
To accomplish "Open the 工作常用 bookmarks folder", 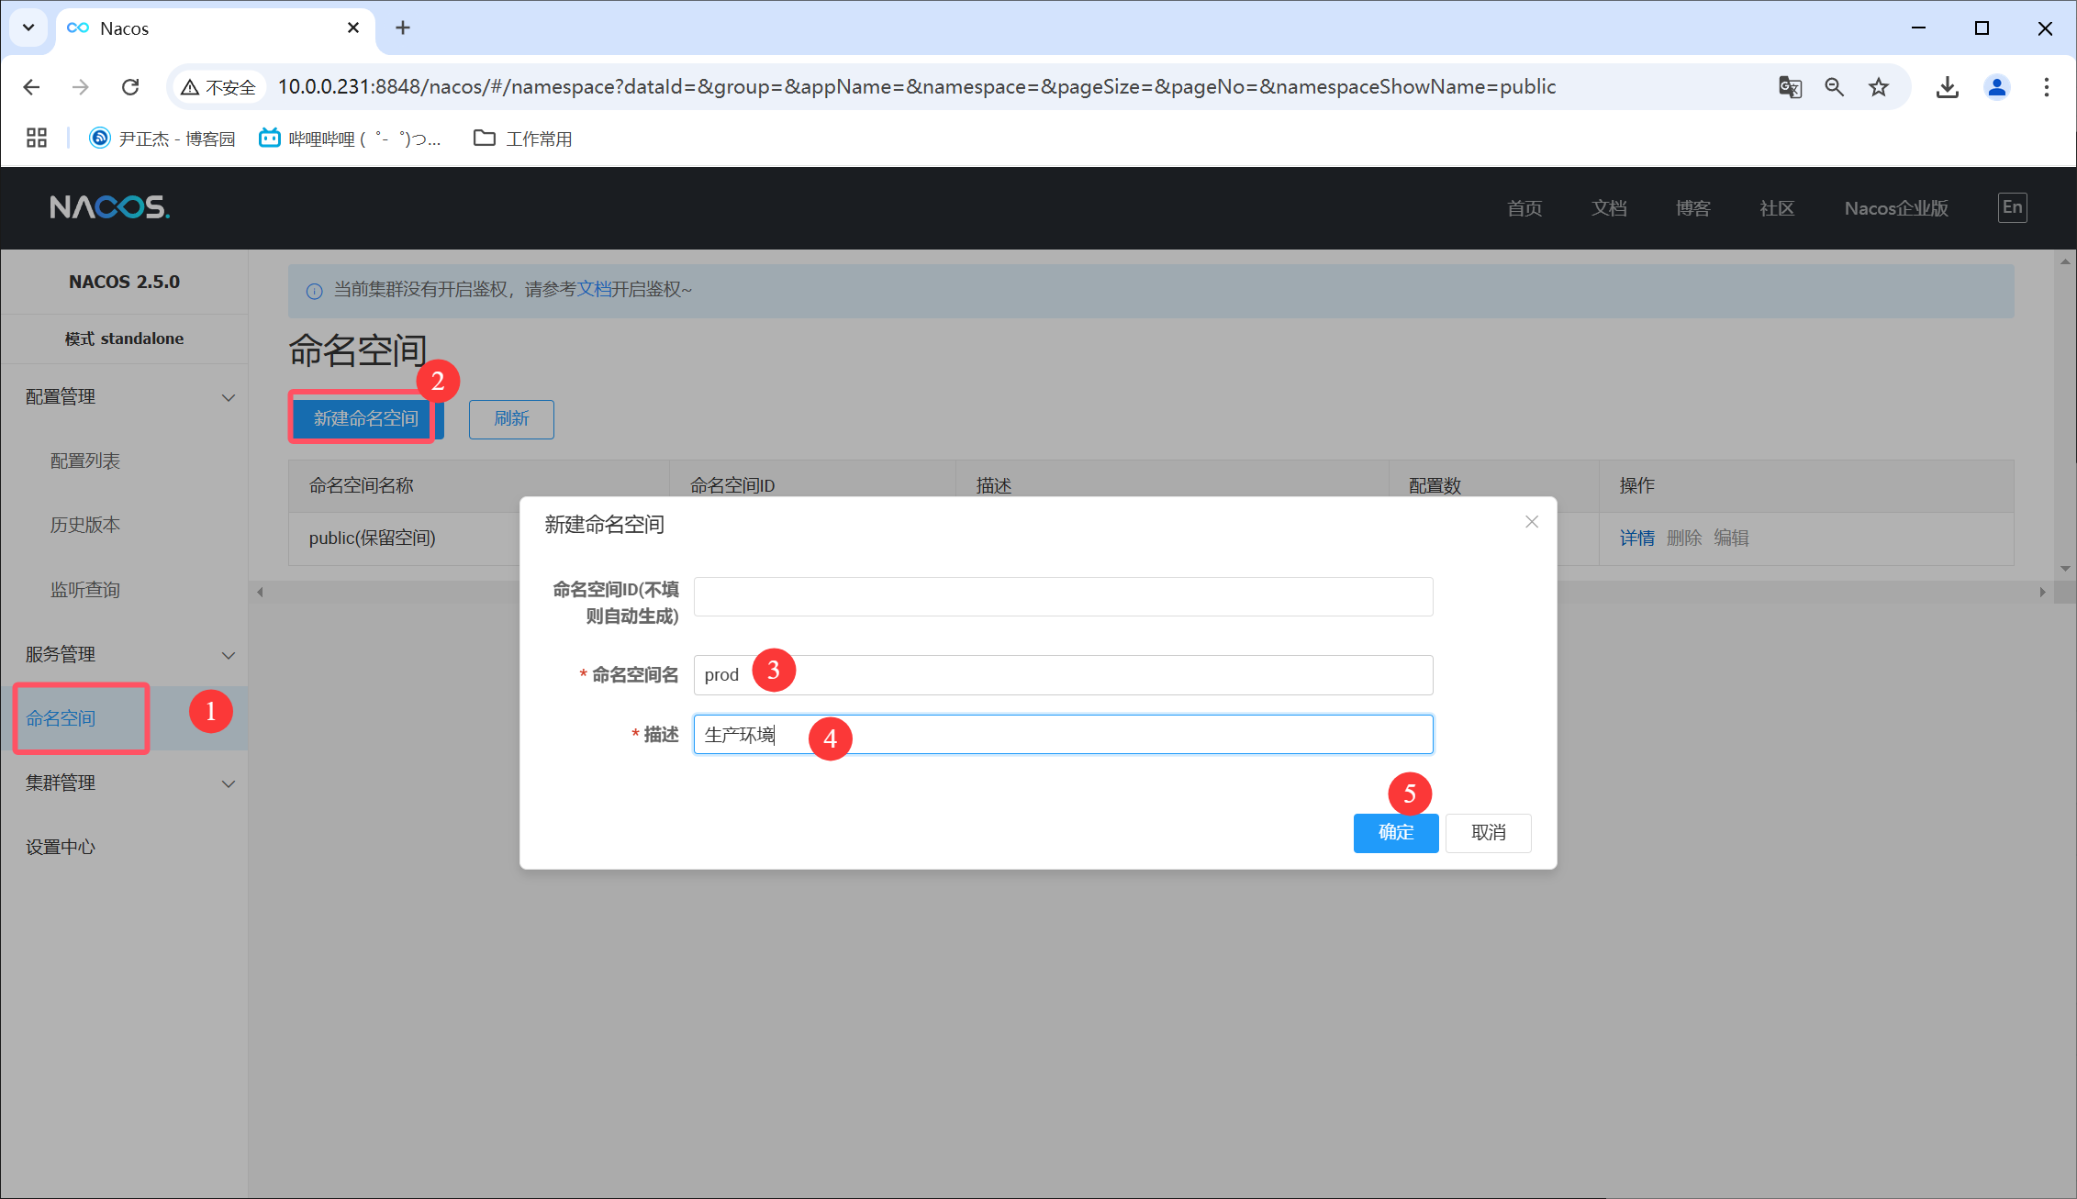I will pyautogui.click(x=523, y=139).
